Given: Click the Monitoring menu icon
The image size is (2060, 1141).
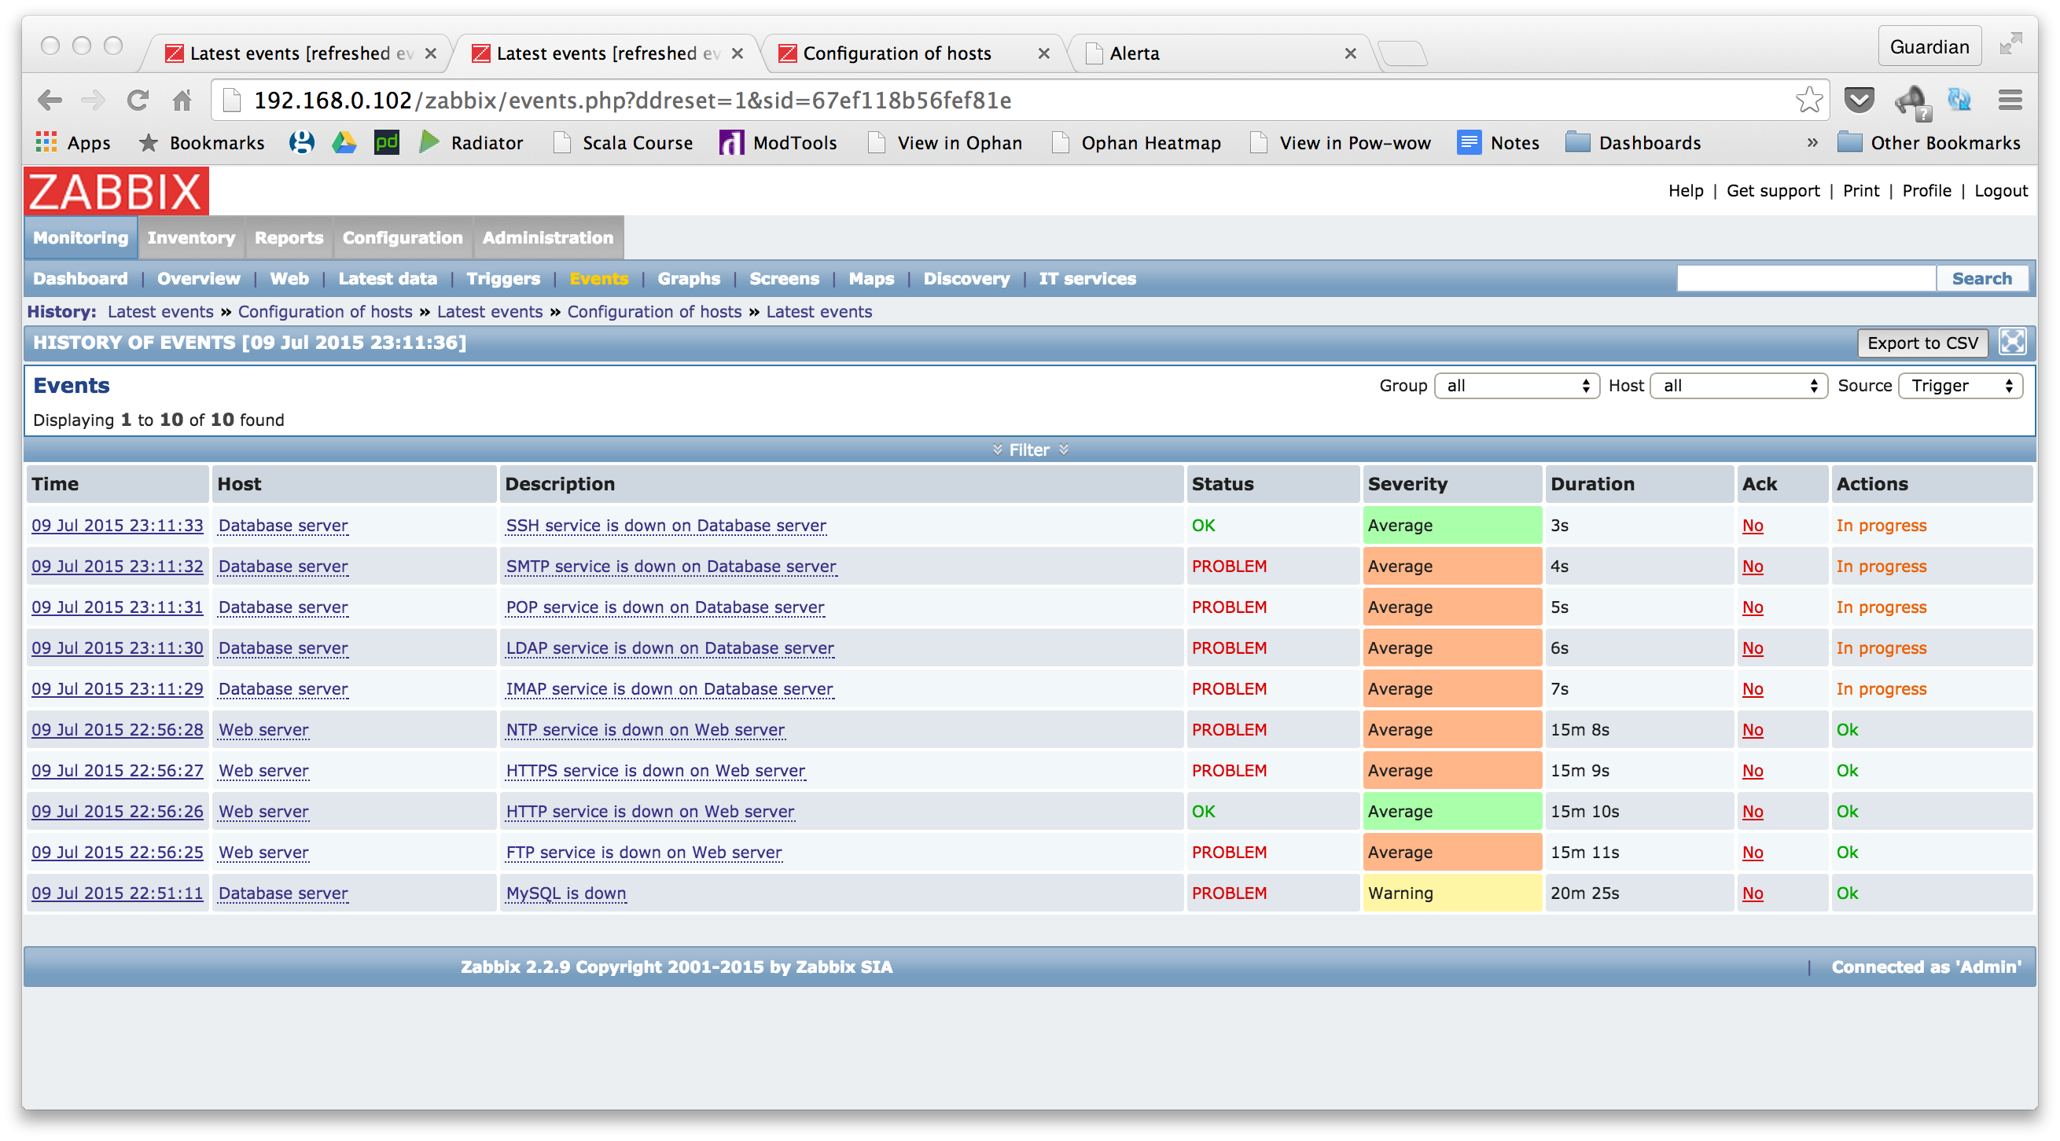Looking at the screenshot, I should tap(80, 237).
